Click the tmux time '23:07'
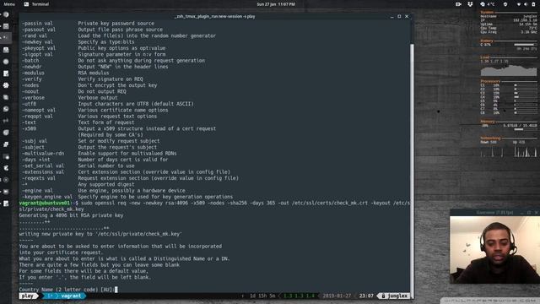Viewport: 540px width, 304px height. click(x=366, y=296)
